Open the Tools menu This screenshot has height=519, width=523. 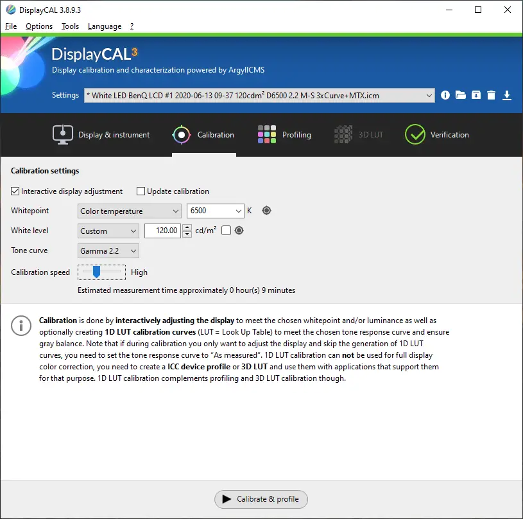[70, 26]
